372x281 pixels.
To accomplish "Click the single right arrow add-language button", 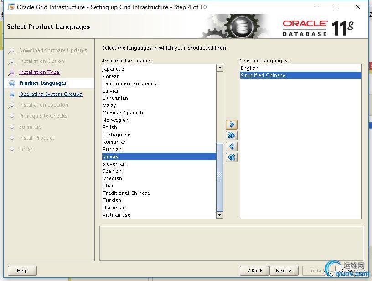I will [x=232, y=125].
